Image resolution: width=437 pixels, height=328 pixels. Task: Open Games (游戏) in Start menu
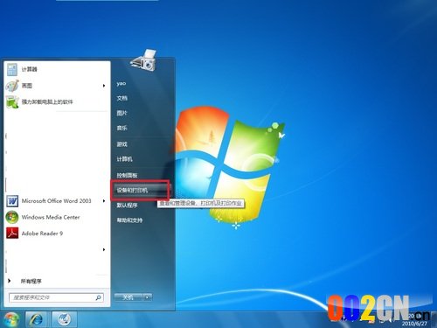[122, 144]
